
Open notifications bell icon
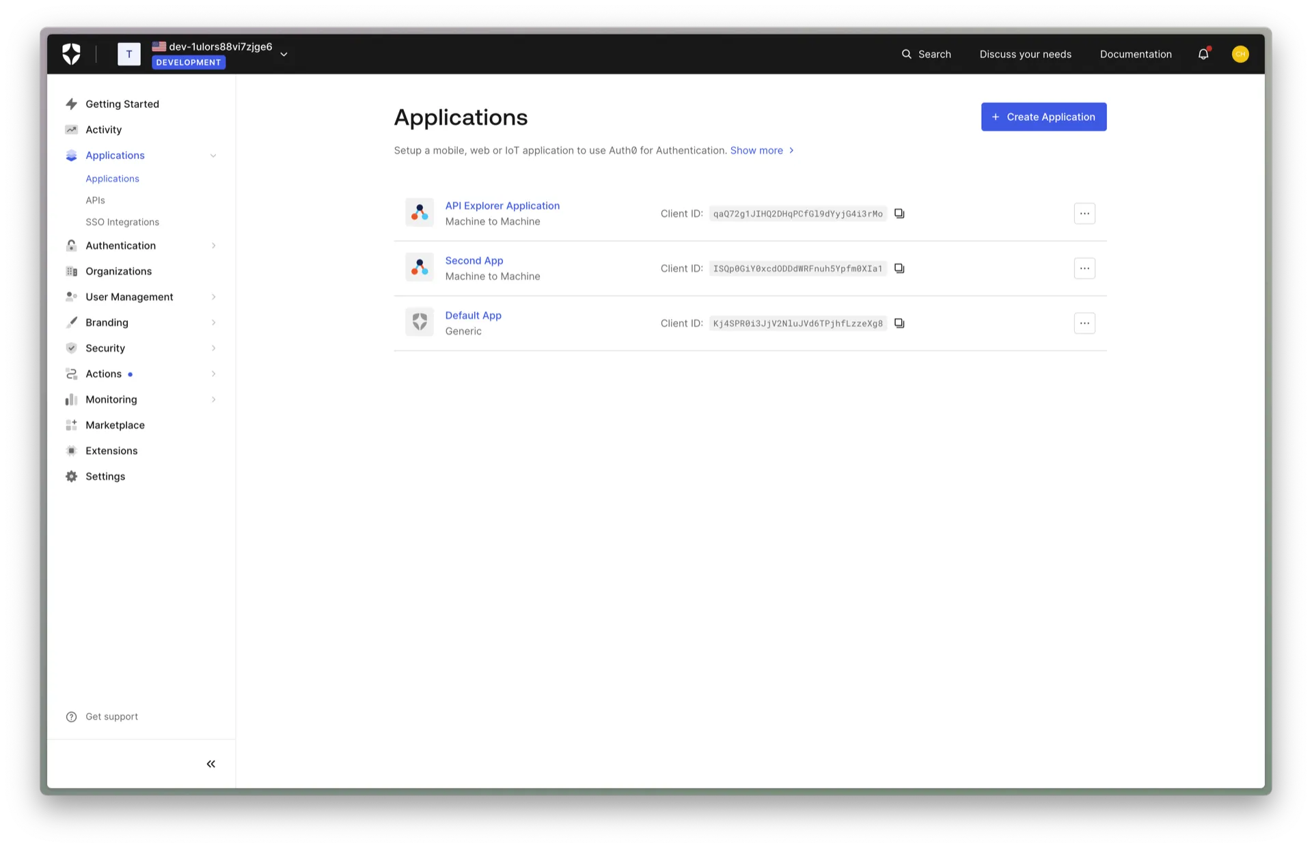[1203, 54]
